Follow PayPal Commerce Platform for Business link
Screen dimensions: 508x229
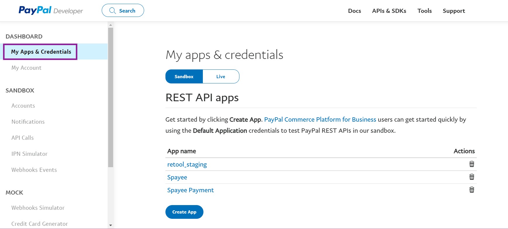[320, 120]
